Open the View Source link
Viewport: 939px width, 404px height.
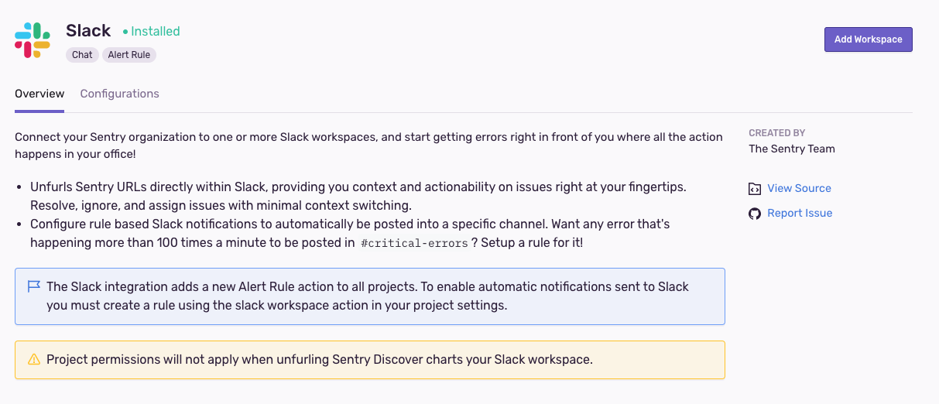(x=799, y=189)
